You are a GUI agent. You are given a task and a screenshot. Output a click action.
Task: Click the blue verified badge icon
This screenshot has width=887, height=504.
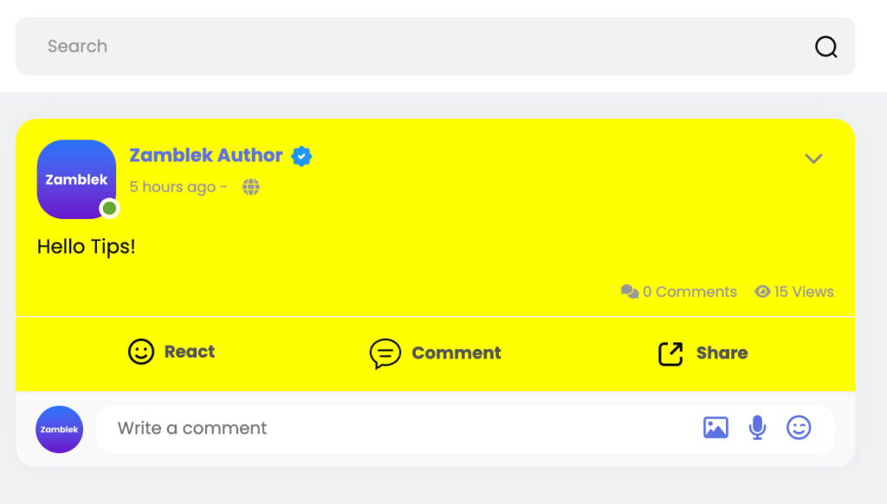pyautogui.click(x=301, y=156)
